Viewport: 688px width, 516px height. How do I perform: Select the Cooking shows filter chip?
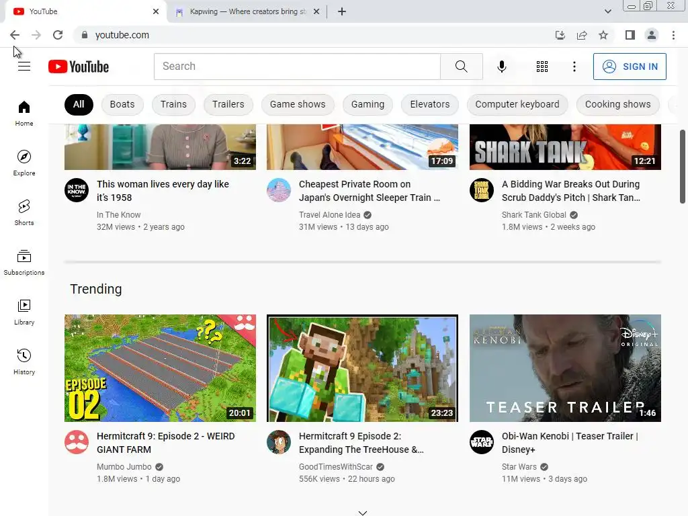coord(617,104)
